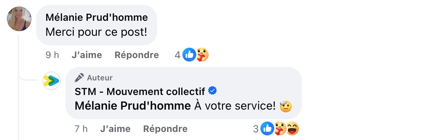
Task: Click the saluting emoji in STM's reply
Action: (x=285, y=107)
